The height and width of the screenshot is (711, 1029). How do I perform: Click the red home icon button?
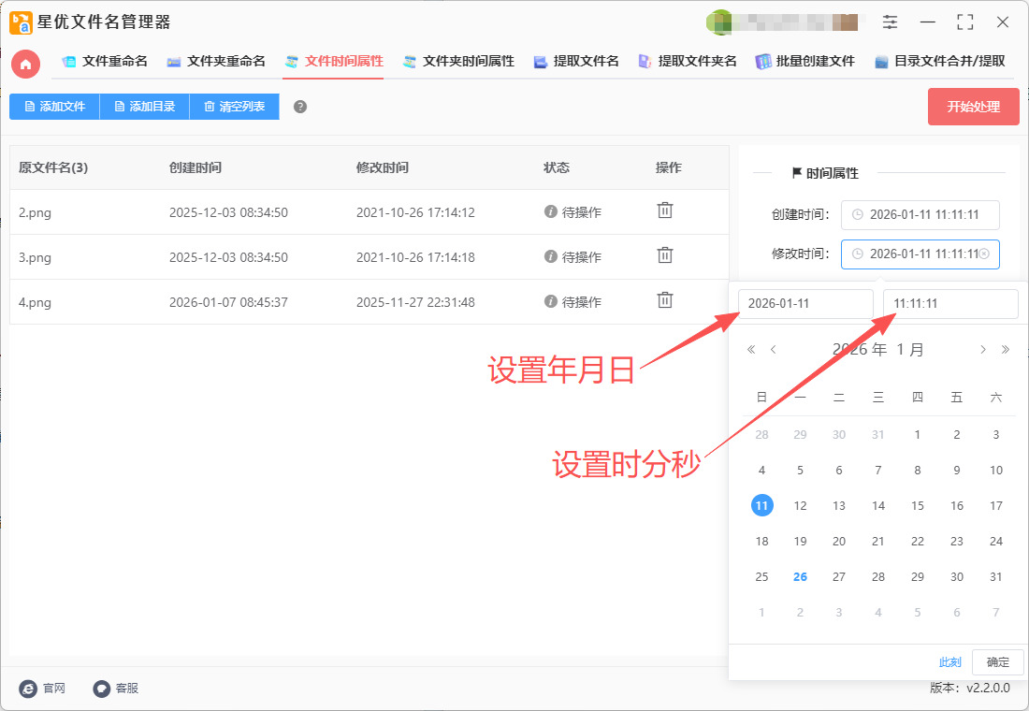(25, 64)
